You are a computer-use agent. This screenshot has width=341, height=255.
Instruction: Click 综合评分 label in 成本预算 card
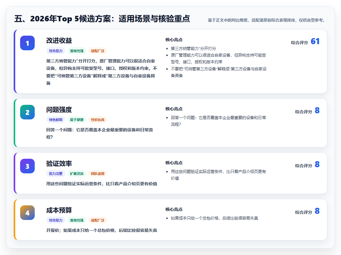coord(304,212)
